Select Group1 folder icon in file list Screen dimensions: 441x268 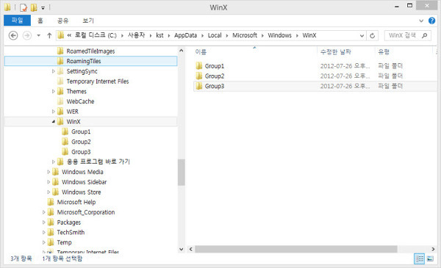point(199,66)
